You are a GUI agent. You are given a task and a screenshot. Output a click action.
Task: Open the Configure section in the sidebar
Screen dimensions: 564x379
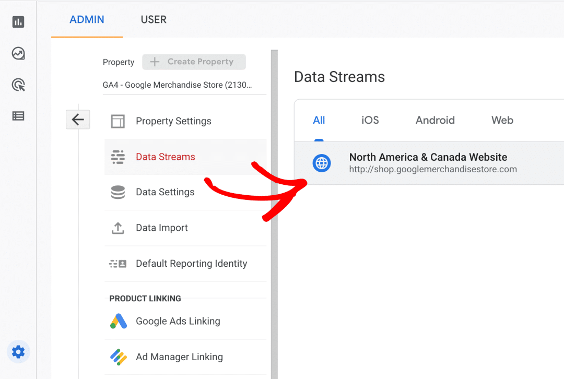click(18, 116)
